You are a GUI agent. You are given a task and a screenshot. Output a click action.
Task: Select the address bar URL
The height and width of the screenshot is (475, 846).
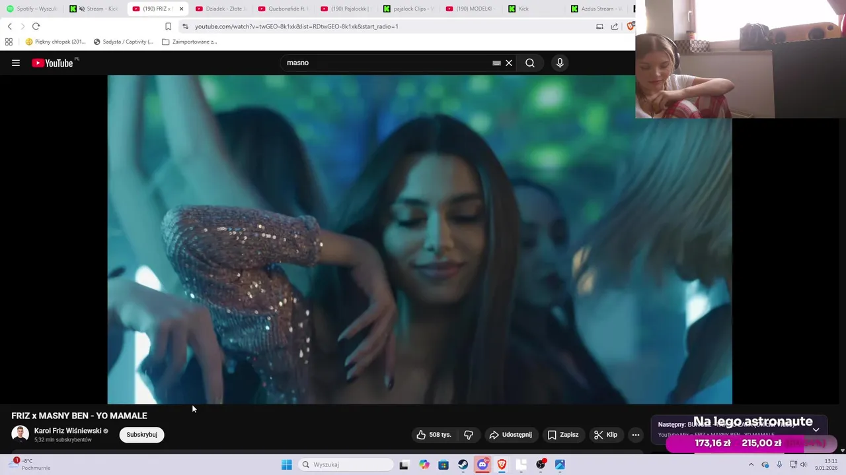point(296,26)
